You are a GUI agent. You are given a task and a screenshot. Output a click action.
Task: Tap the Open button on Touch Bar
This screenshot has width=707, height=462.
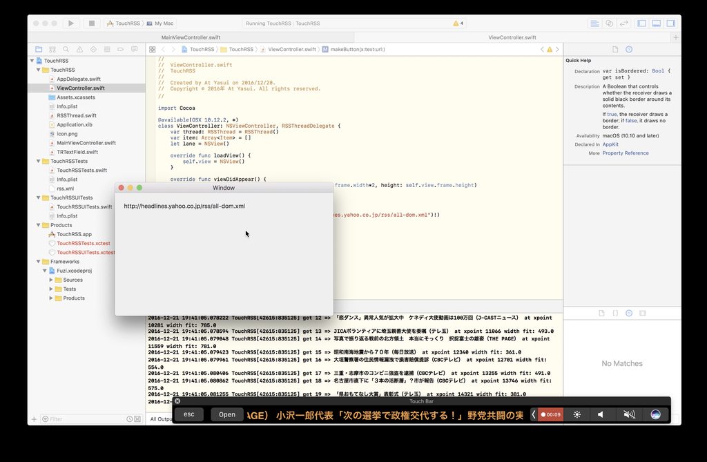(x=226, y=414)
